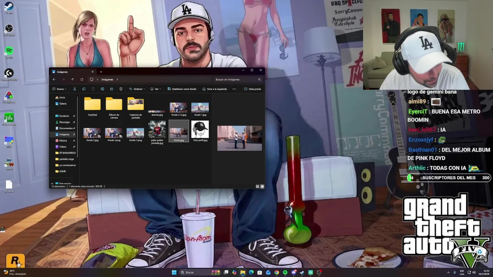The height and width of the screenshot is (277, 493).
Task: Select banner.jpg thumbnail
Action: (x=157, y=112)
